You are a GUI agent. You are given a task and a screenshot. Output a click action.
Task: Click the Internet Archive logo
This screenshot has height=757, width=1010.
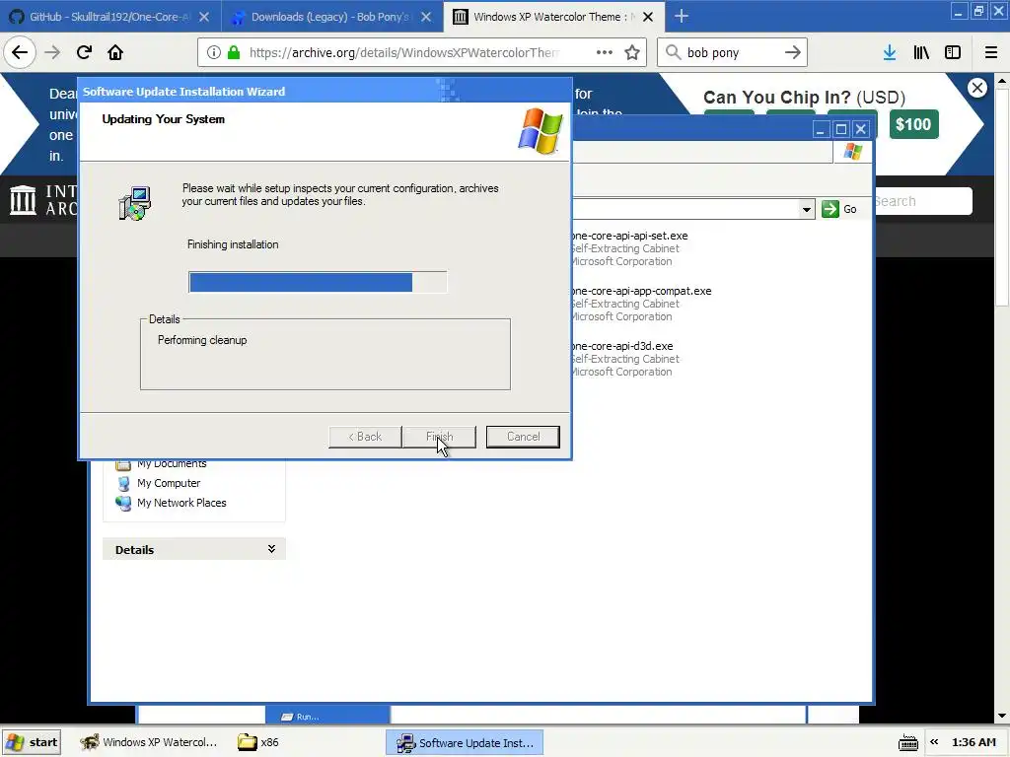point(24,199)
